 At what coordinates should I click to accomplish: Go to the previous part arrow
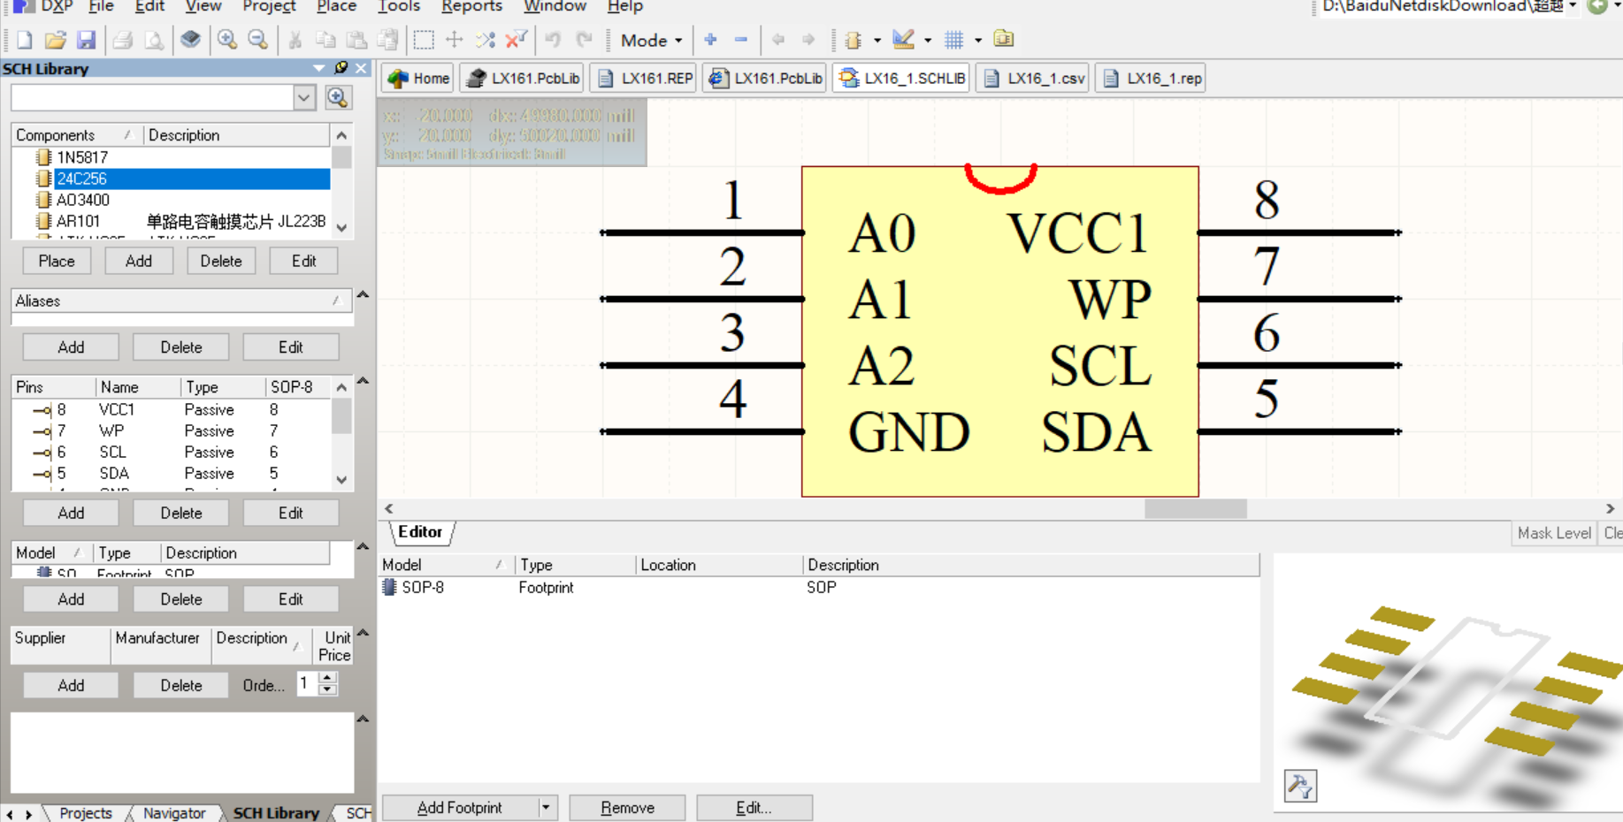pyautogui.click(x=778, y=40)
